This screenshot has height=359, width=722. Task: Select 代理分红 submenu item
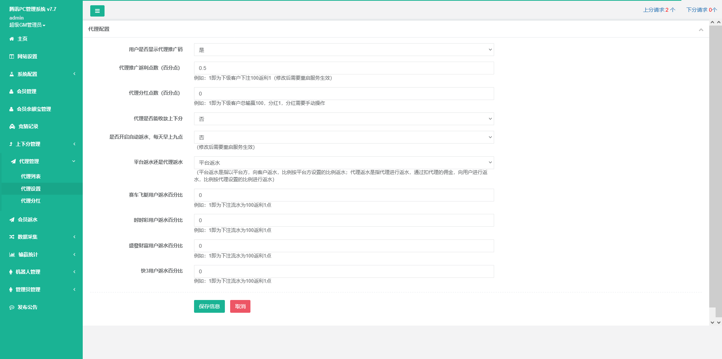click(31, 201)
